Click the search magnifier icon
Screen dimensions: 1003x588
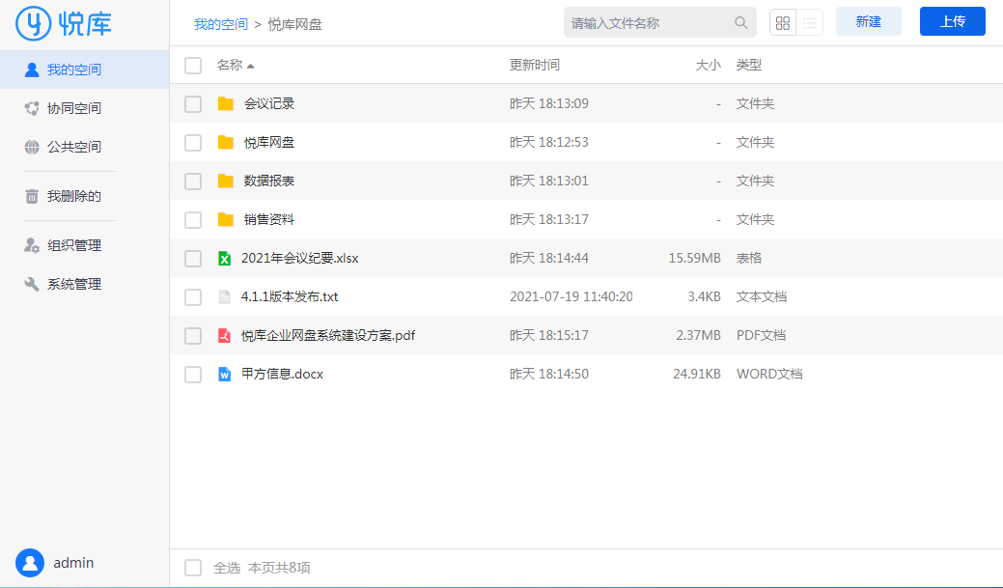pyautogui.click(x=740, y=23)
